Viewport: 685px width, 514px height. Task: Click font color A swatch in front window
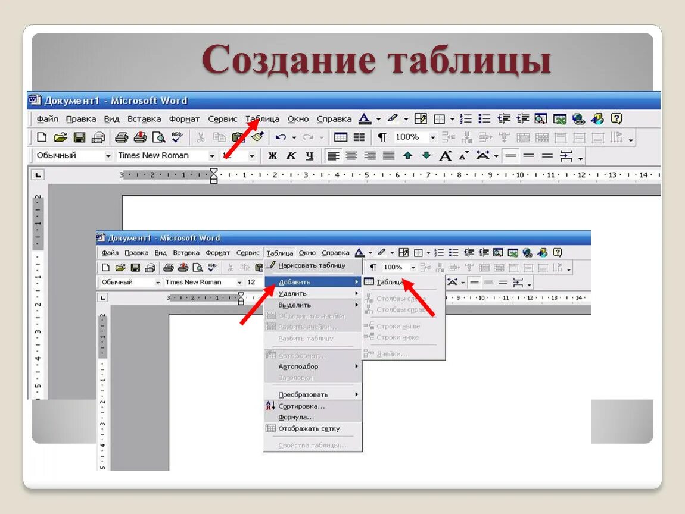360,253
